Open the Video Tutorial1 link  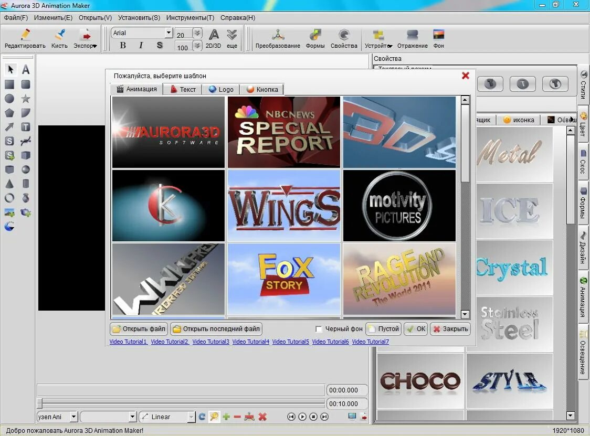pos(128,342)
